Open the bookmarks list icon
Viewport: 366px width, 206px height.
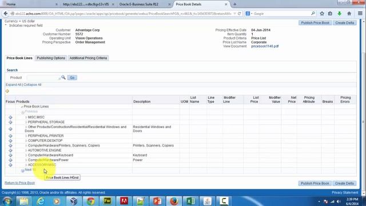(x=330, y=14)
